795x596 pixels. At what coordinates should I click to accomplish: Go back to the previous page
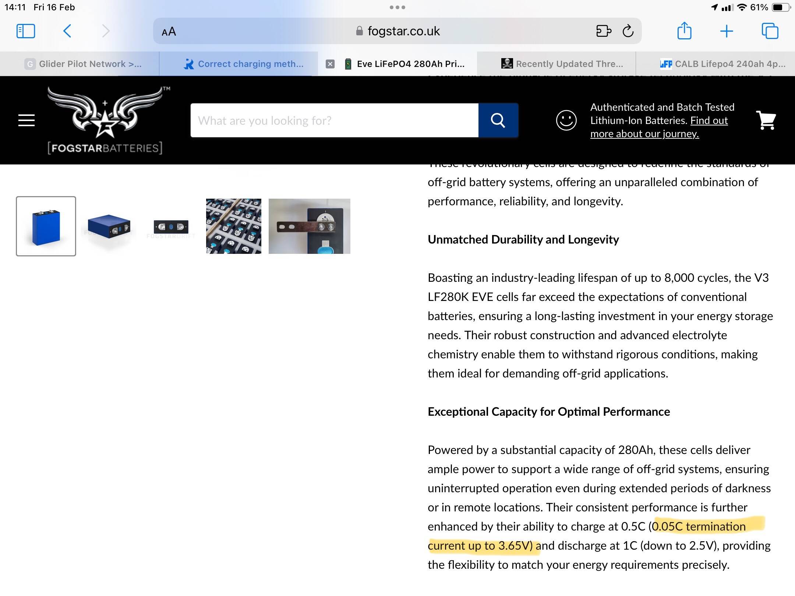pos(67,31)
